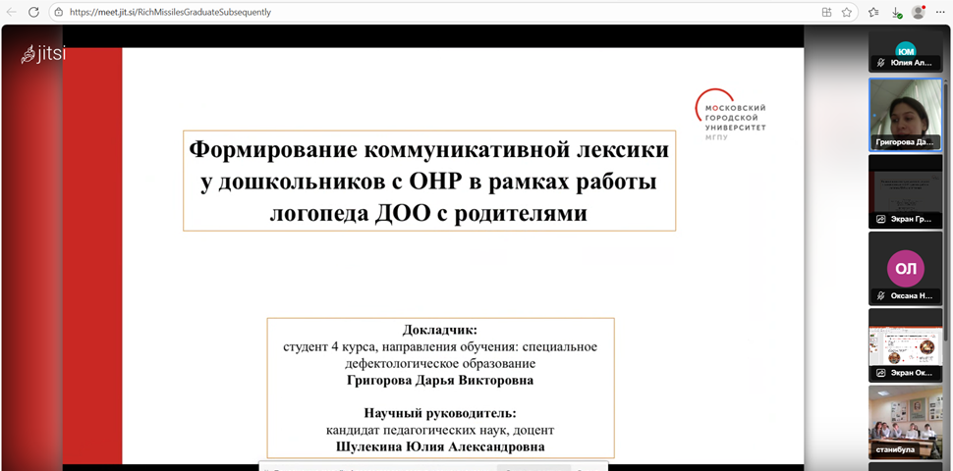Open the site information lock icon
The width and height of the screenshot is (953, 471).
click(x=59, y=12)
